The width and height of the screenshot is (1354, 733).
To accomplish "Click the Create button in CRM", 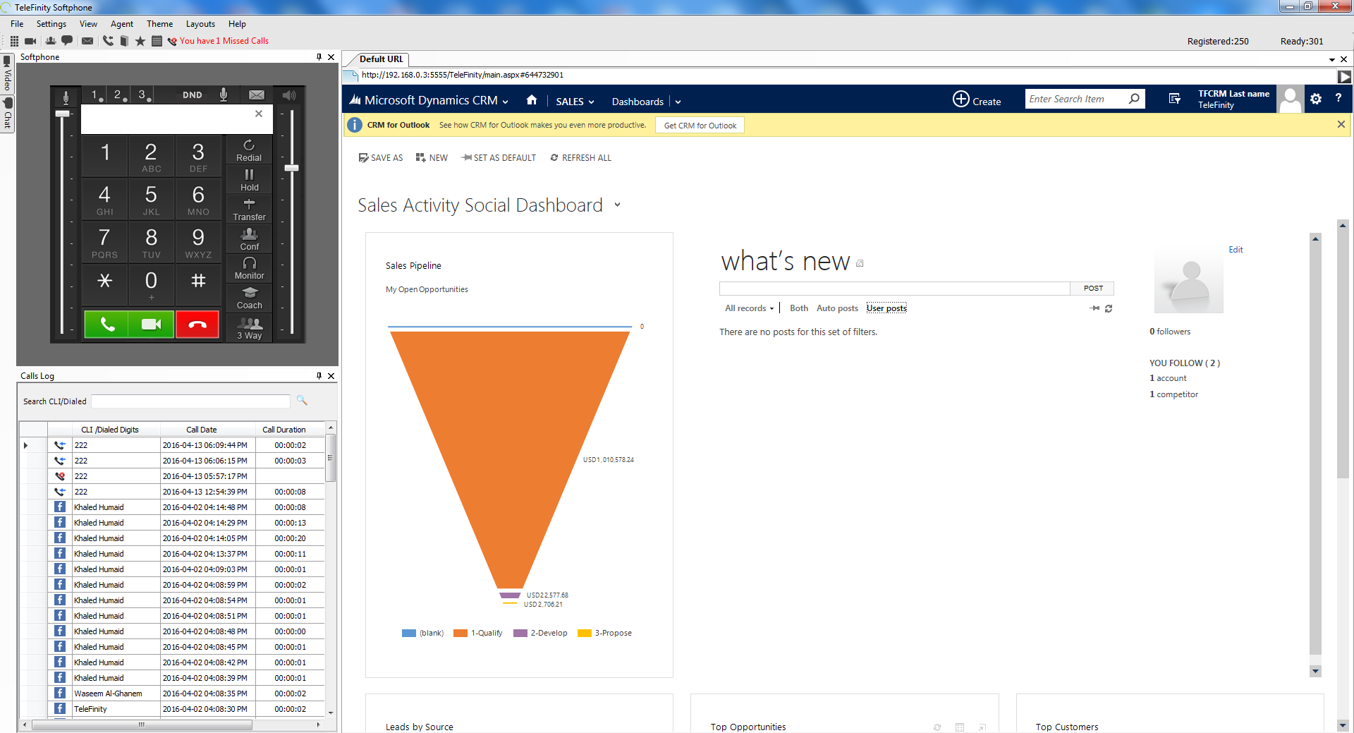I will coord(977,100).
